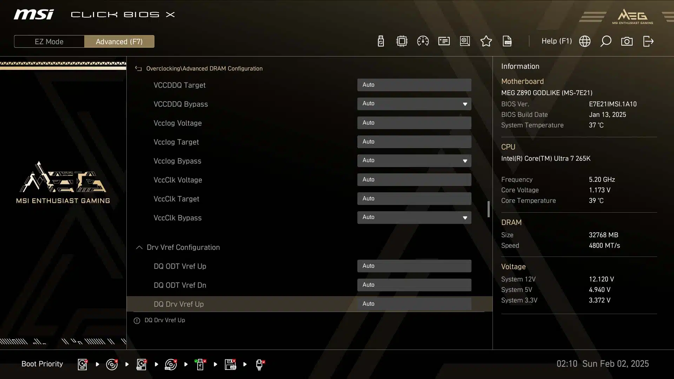Click the DQ ODT Vref Up value field
Screen dimensions: 674x379
[414, 266]
